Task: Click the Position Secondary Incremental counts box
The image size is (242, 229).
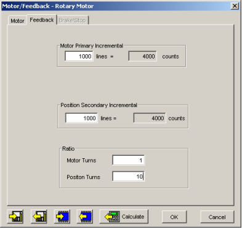Action: coord(150,118)
